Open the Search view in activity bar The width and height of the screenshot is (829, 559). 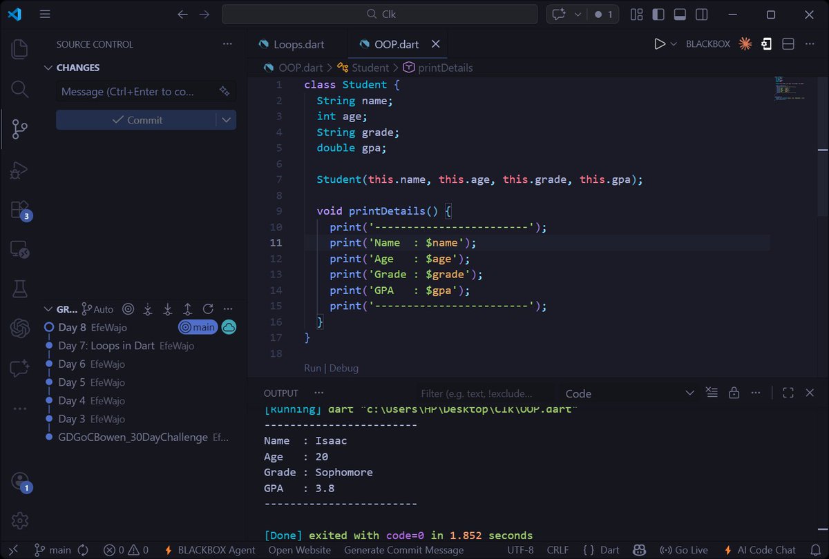coord(19,89)
